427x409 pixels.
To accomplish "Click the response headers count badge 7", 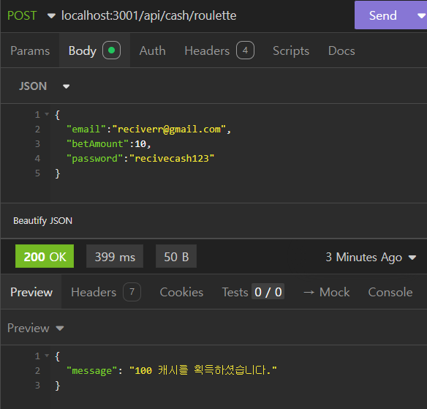I will point(132,292).
